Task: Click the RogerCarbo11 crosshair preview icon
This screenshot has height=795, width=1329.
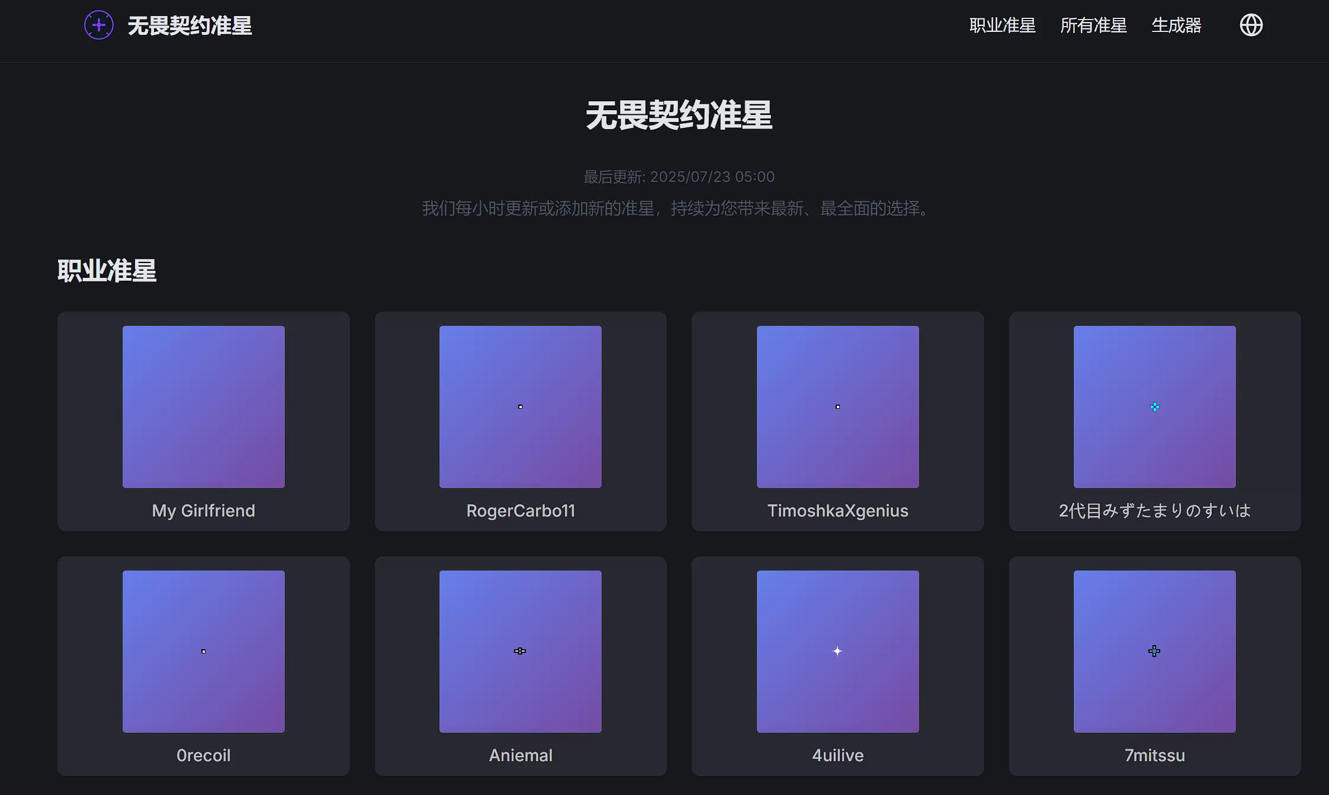Action: pos(520,406)
